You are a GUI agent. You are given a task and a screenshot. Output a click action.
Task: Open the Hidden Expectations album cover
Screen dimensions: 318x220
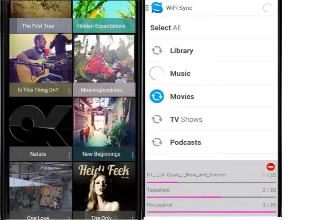(x=104, y=9)
